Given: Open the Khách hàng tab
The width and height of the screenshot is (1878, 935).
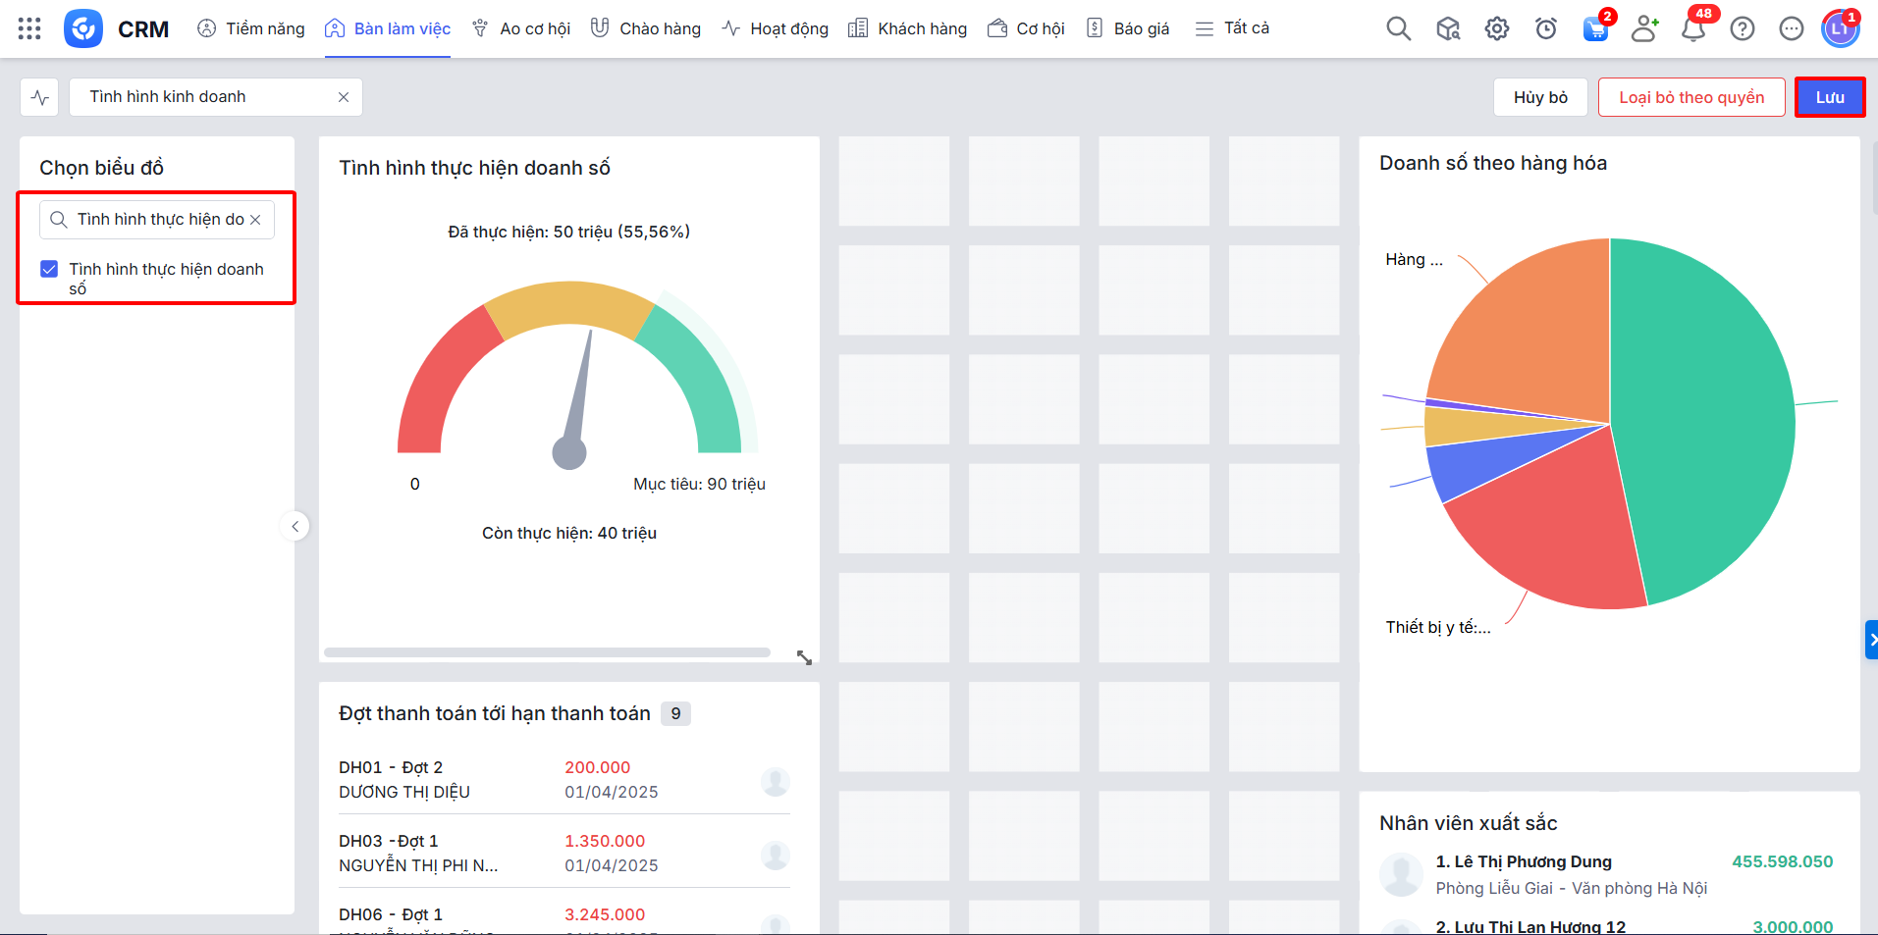Looking at the screenshot, I should [908, 28].
